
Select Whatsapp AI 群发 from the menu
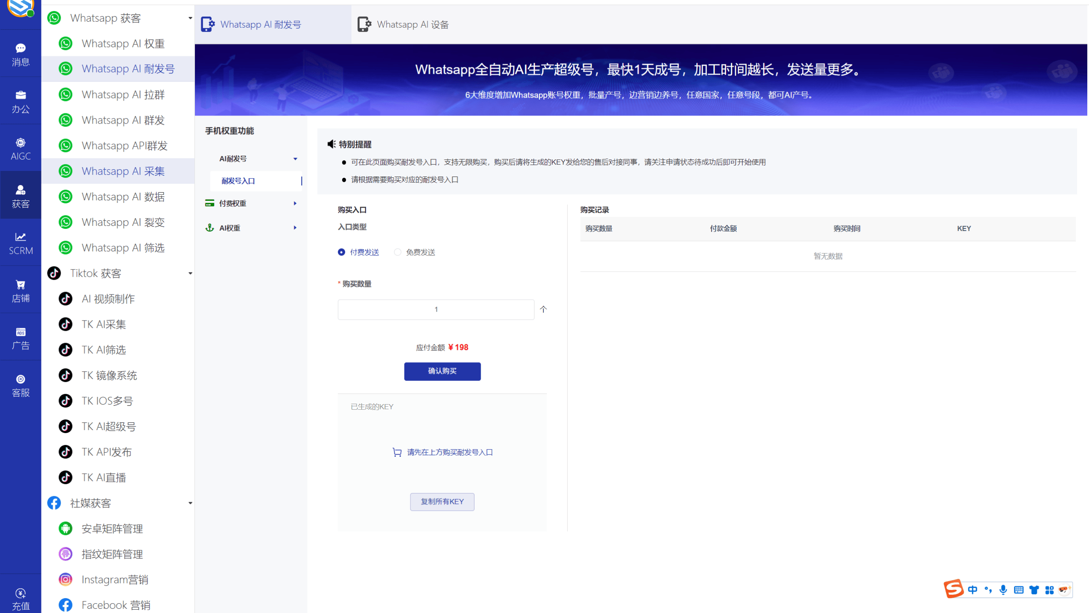[x=122, y=120]
